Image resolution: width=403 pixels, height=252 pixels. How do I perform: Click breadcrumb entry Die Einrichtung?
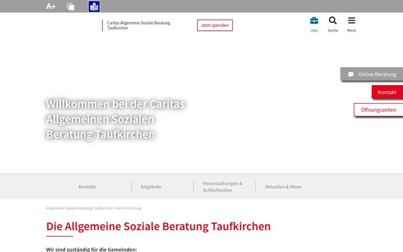click(x=129, y=208)
